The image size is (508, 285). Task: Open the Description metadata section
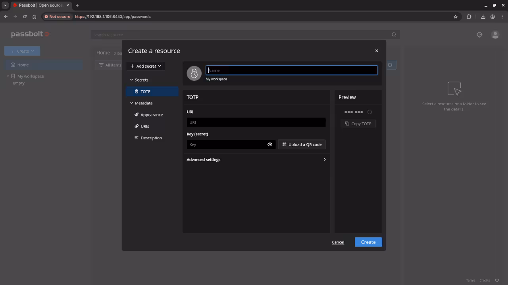(151, 138)
